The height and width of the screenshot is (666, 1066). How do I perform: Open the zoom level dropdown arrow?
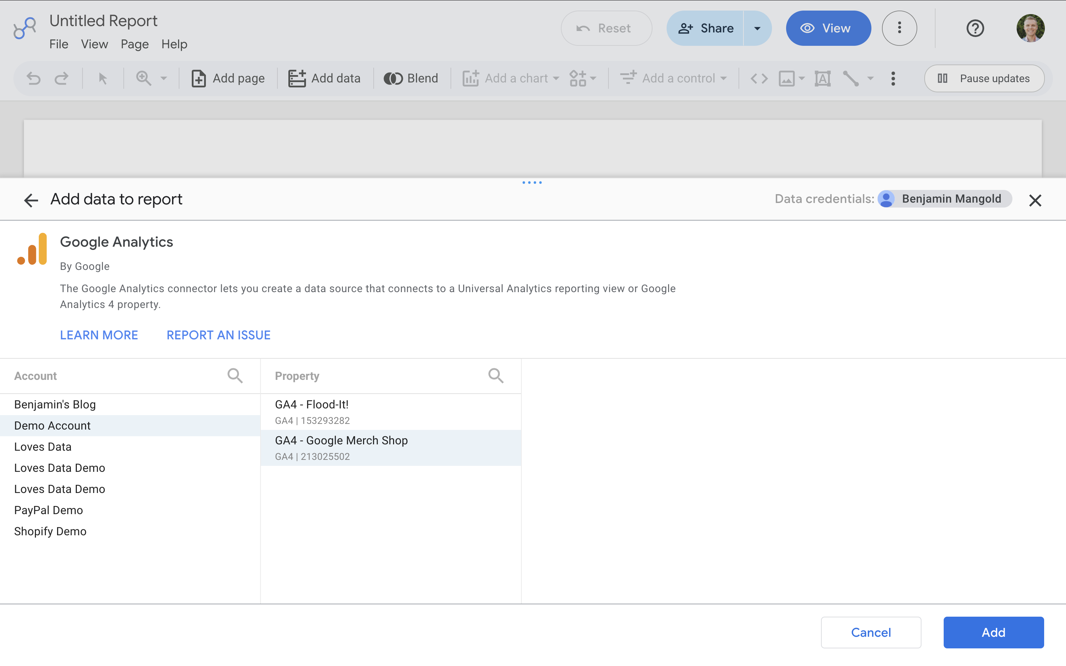164,78
